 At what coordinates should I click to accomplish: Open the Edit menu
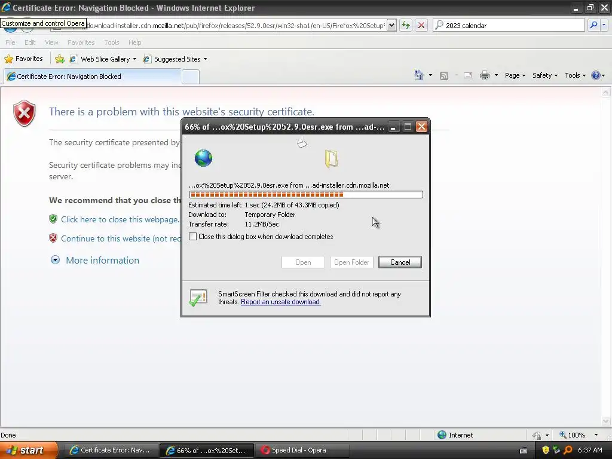point(30,42)
